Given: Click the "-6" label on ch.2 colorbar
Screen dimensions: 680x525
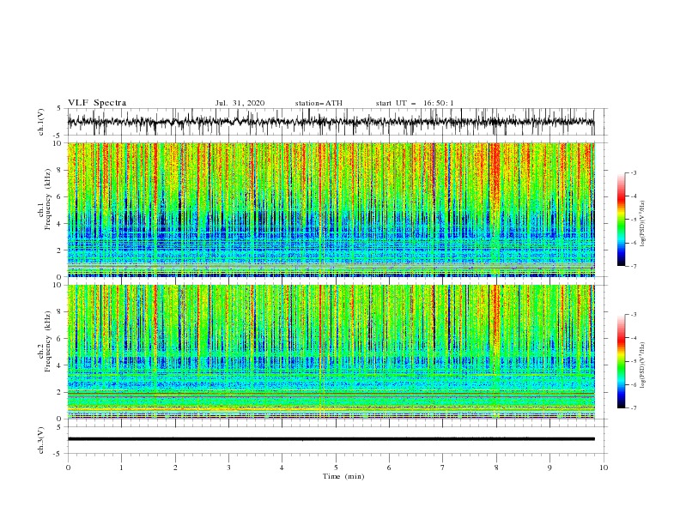Looking at the screenshot, I should 633,384.
